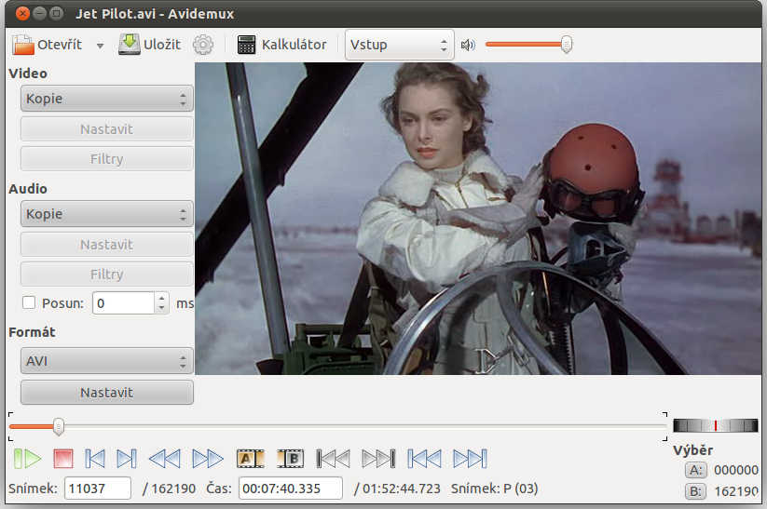This screenshot has height=509, width=767.
Task: Stop playback with the red stop button
Action: click(63, 459)
